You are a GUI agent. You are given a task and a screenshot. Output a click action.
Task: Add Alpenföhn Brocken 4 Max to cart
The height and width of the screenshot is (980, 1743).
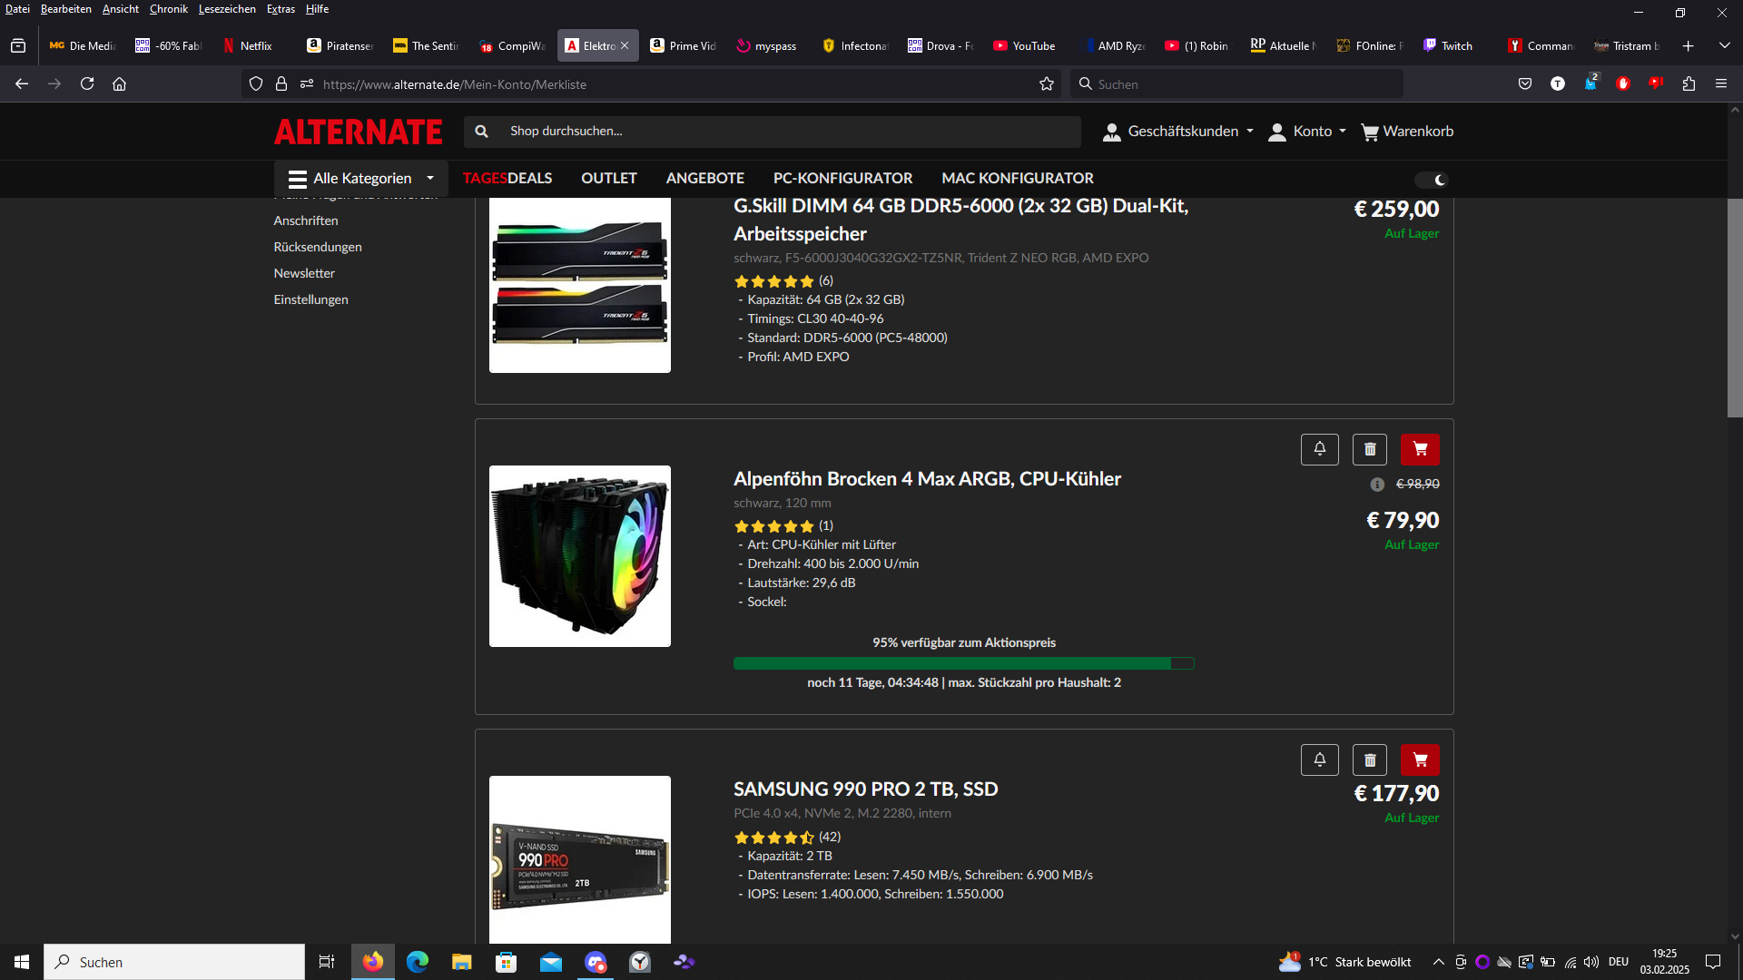1420,449
